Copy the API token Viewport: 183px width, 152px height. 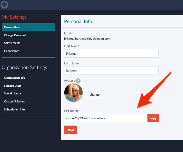153,118
